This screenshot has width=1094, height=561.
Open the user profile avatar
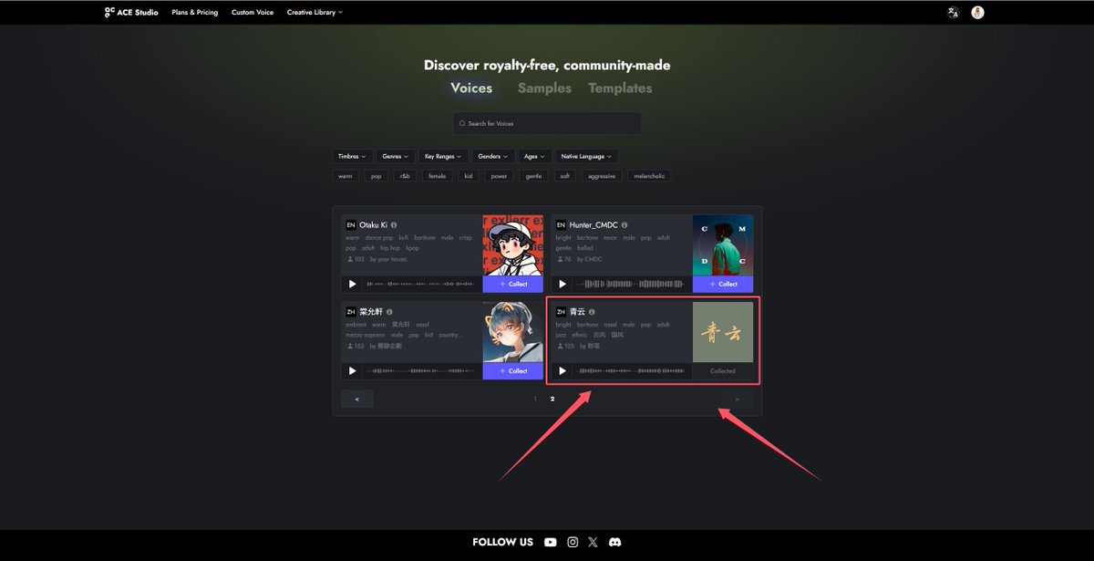pos(977,13)
